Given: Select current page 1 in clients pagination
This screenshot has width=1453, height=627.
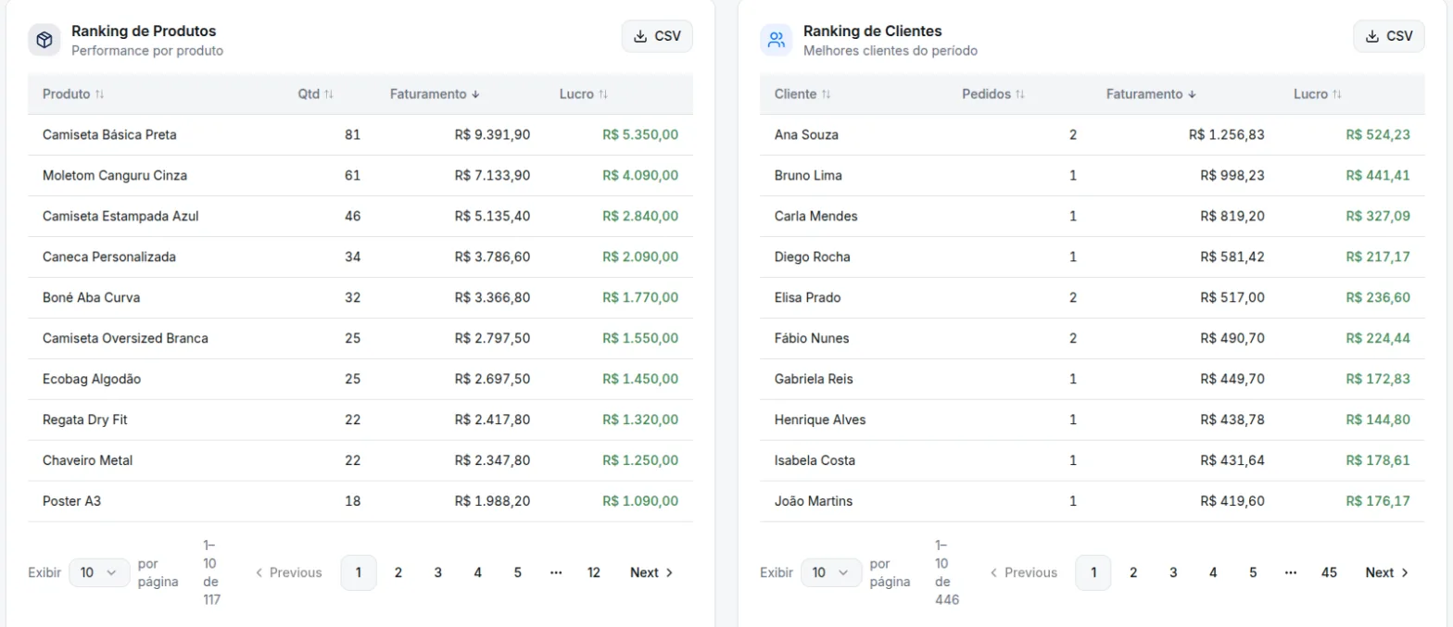Looking at the screenshot, I should tap(1093, 572).
